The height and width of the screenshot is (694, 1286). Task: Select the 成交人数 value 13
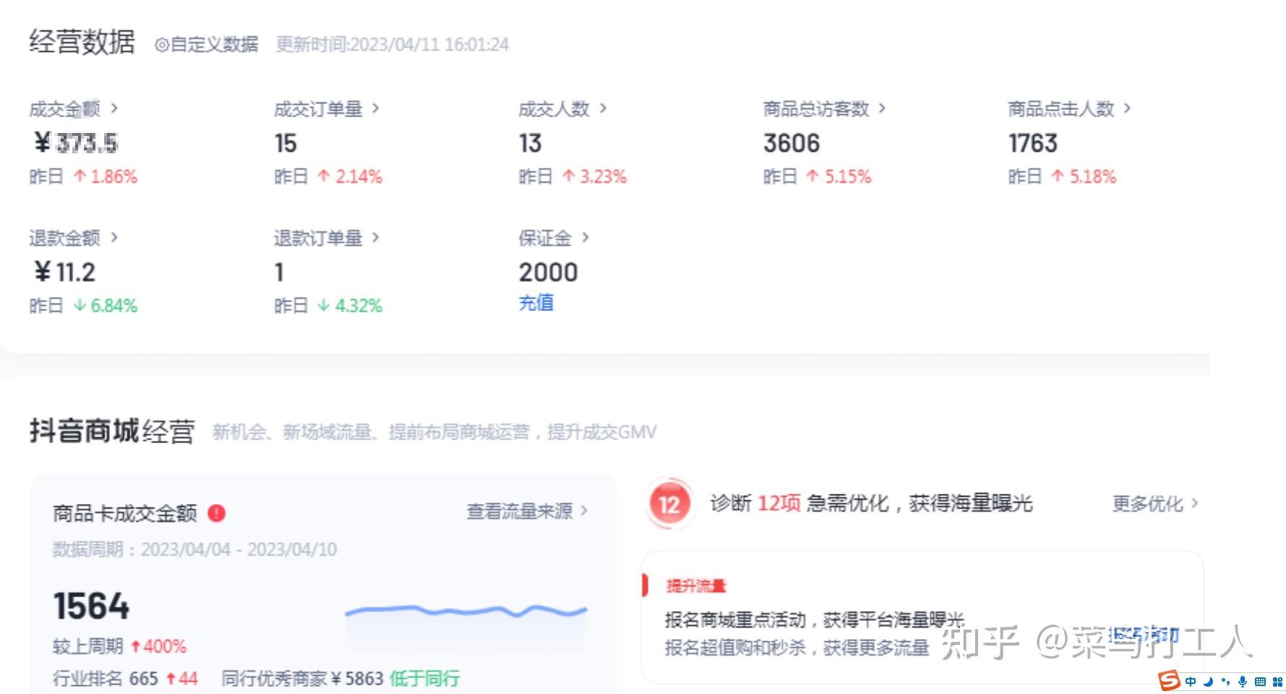530,143
